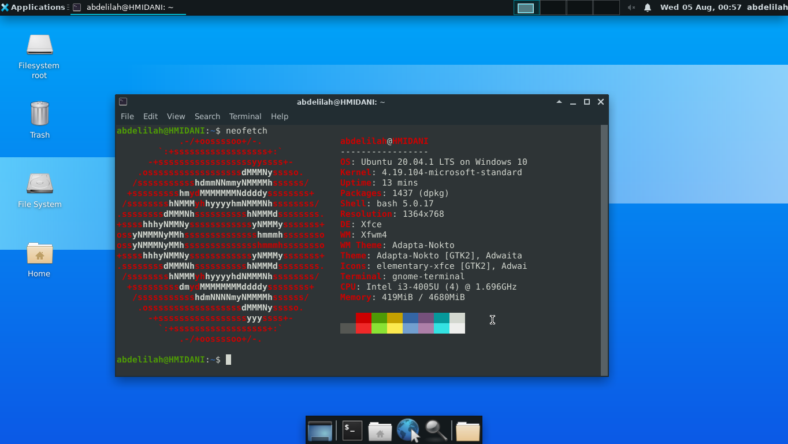Image resolution: width=788 pixels, height=444 pixels.
Task: Open the Trash desktop icon
Action: click(x=39, y=120)
